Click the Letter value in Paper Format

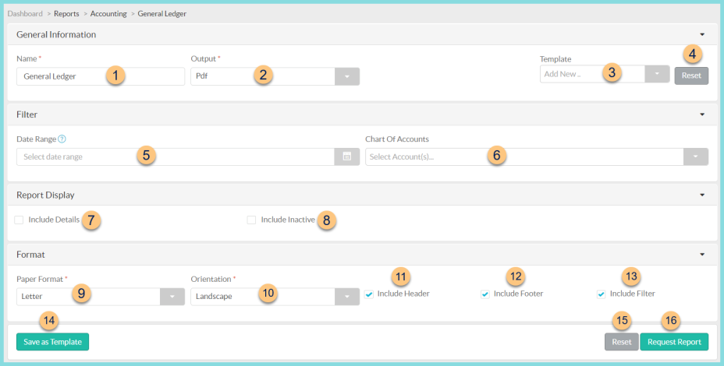(x=32, y=297)
